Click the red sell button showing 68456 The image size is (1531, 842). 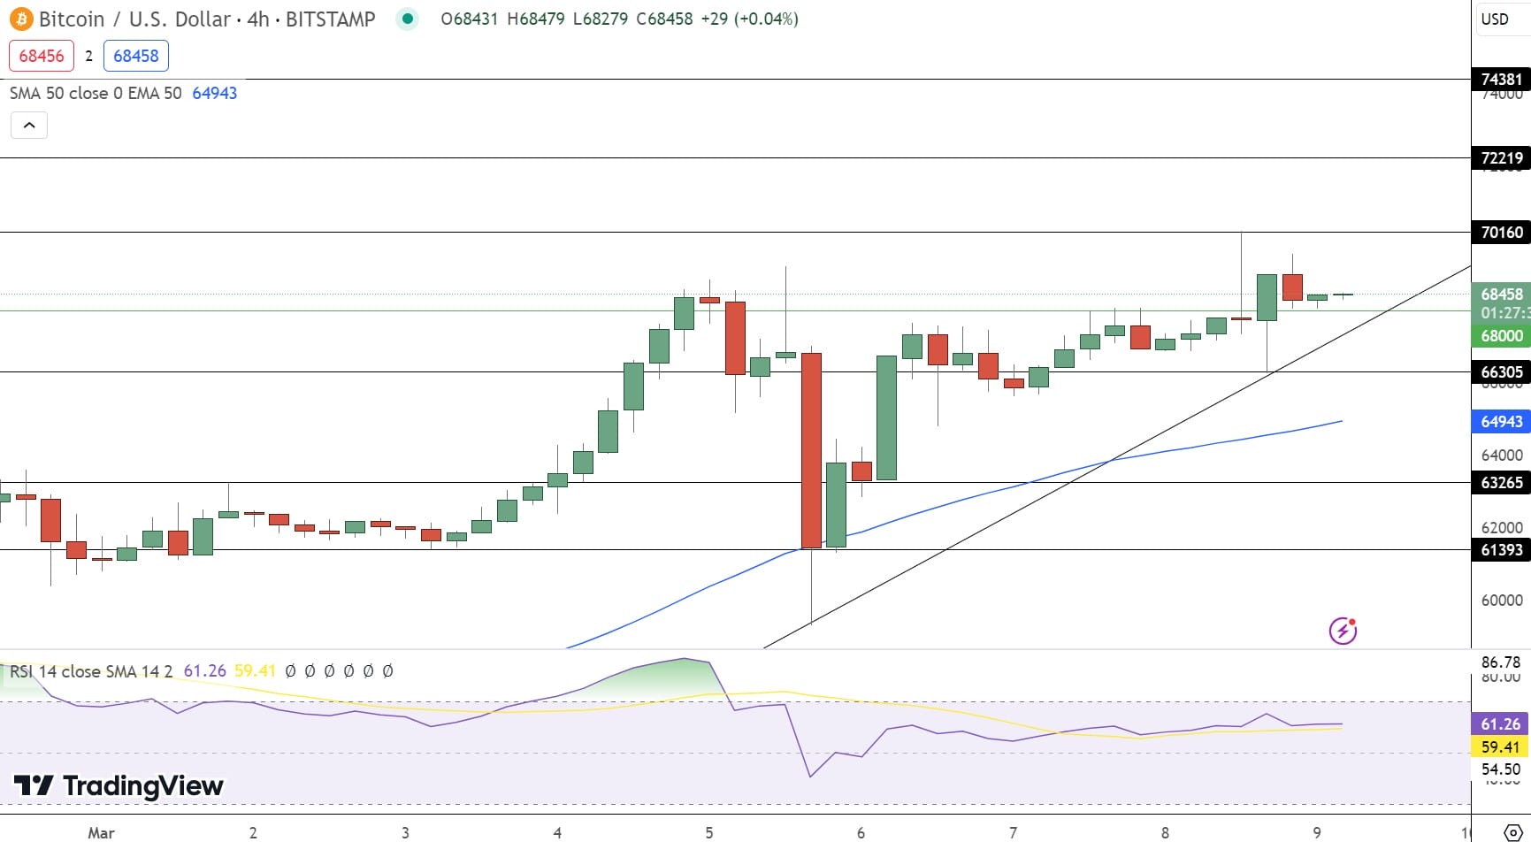[x=42, y=55]
